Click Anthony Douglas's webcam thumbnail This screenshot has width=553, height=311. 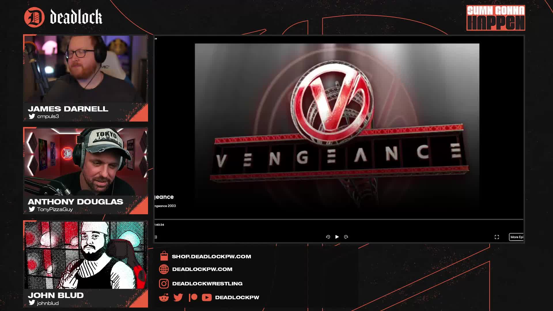pos(86,162)
